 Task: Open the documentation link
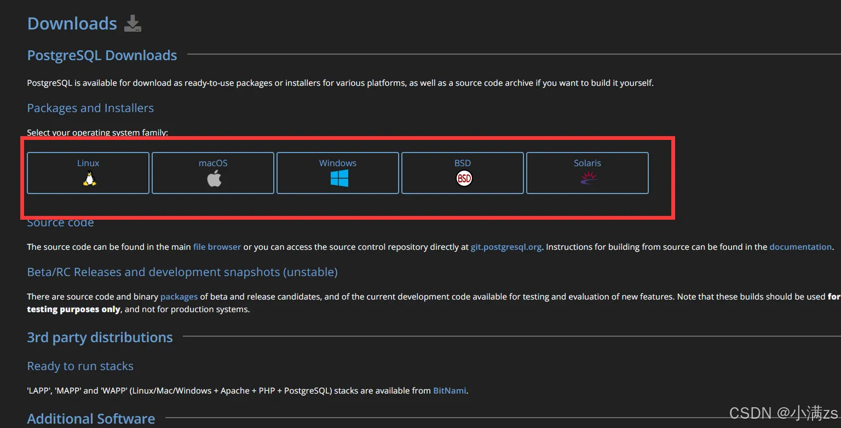[800, 247]
